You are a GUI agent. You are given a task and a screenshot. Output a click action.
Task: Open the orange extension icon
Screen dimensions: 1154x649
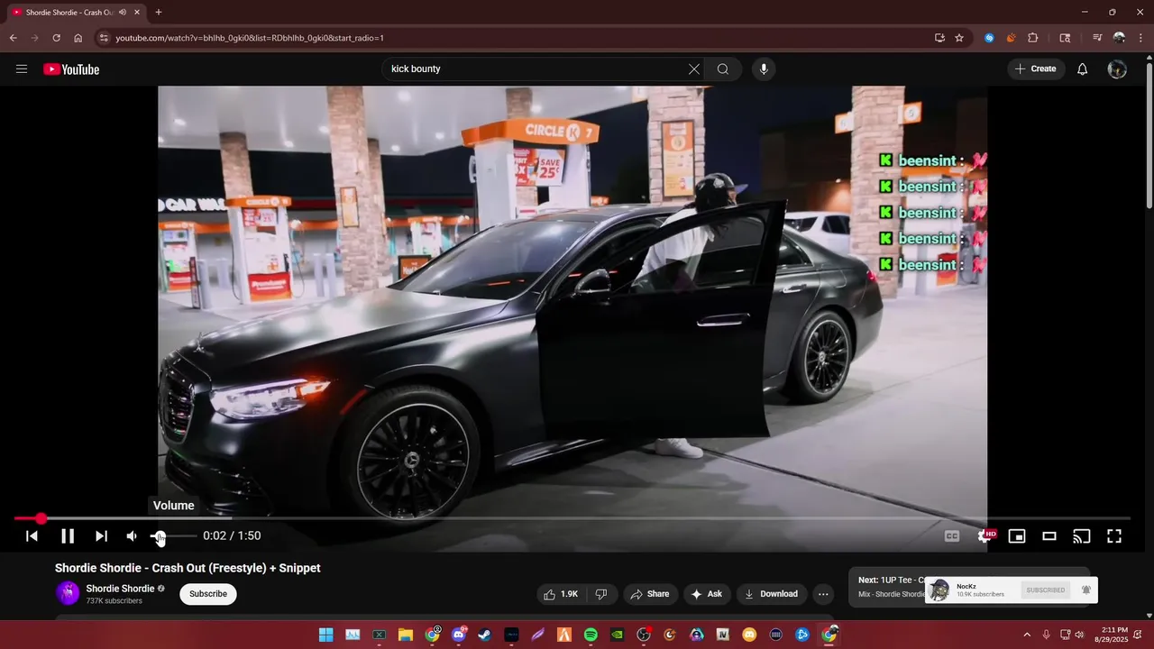click(x=1011, y=38)
